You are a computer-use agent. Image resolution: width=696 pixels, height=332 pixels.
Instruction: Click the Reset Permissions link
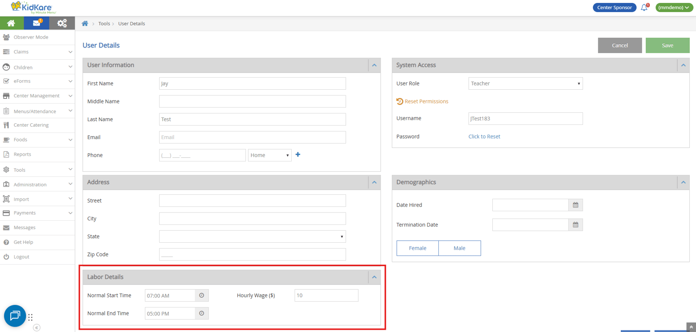pos(423,101)
